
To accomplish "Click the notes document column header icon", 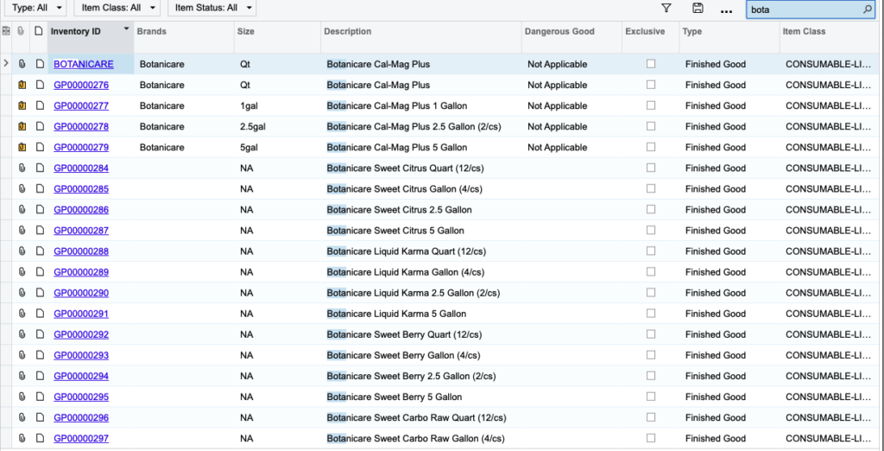I will click(38, 32).
